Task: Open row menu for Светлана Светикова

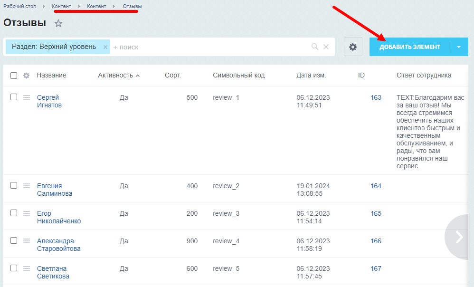Action: click(x=27, y=268)
